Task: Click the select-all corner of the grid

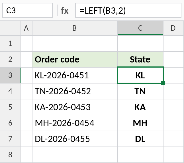Action: 10,28
